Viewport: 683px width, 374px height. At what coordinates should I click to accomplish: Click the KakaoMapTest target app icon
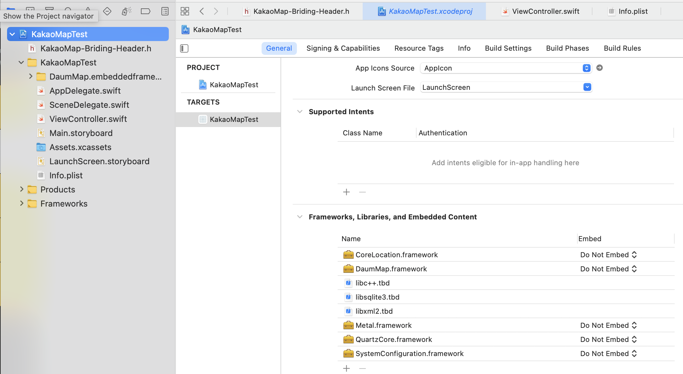[203, 119]
